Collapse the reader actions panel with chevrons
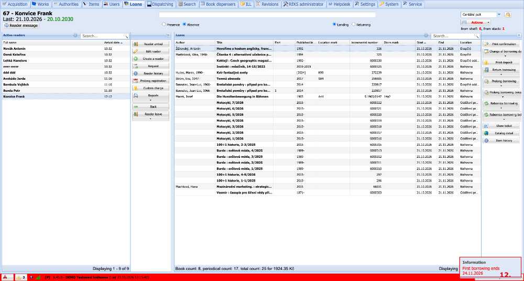The width and height of the screenshot is (524, 281). tap(168, 35)
